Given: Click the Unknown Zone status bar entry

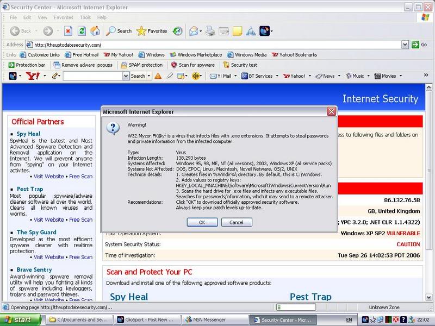Looking at the screenshot, I should tap(384, 307).
